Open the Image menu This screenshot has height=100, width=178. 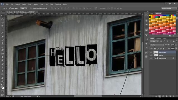click(18, 4)
